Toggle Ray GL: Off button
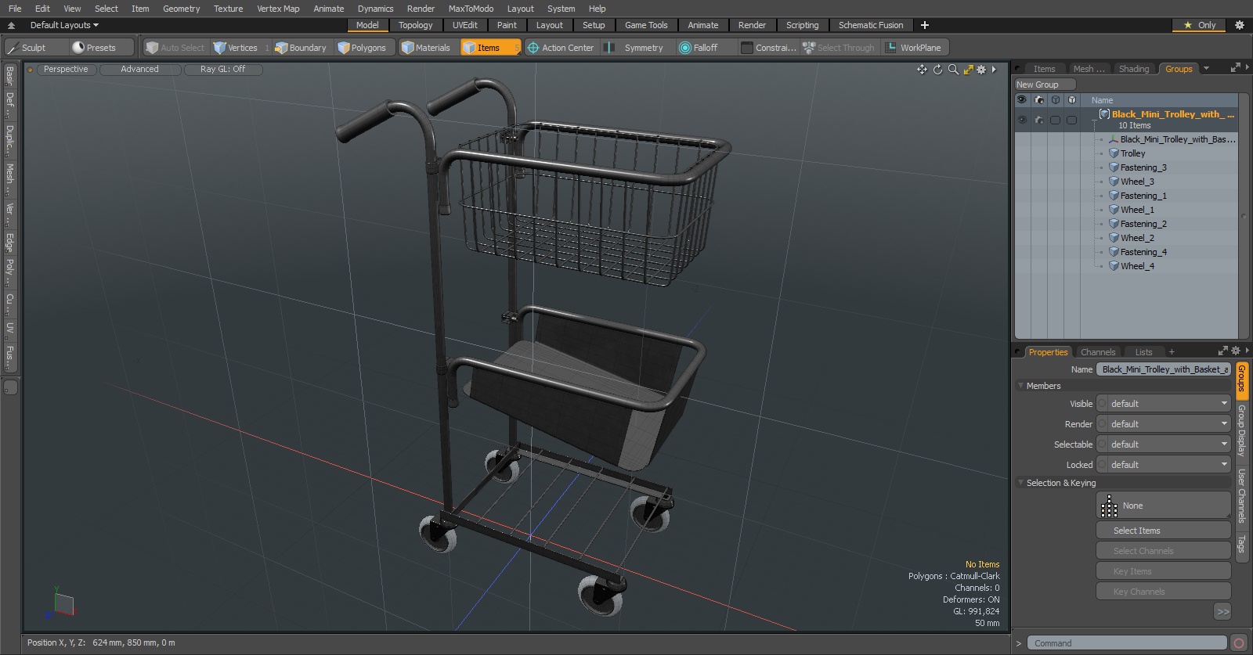Image resolution: width=1253 pixels, height=655 pixels. (x=222, y=69)
